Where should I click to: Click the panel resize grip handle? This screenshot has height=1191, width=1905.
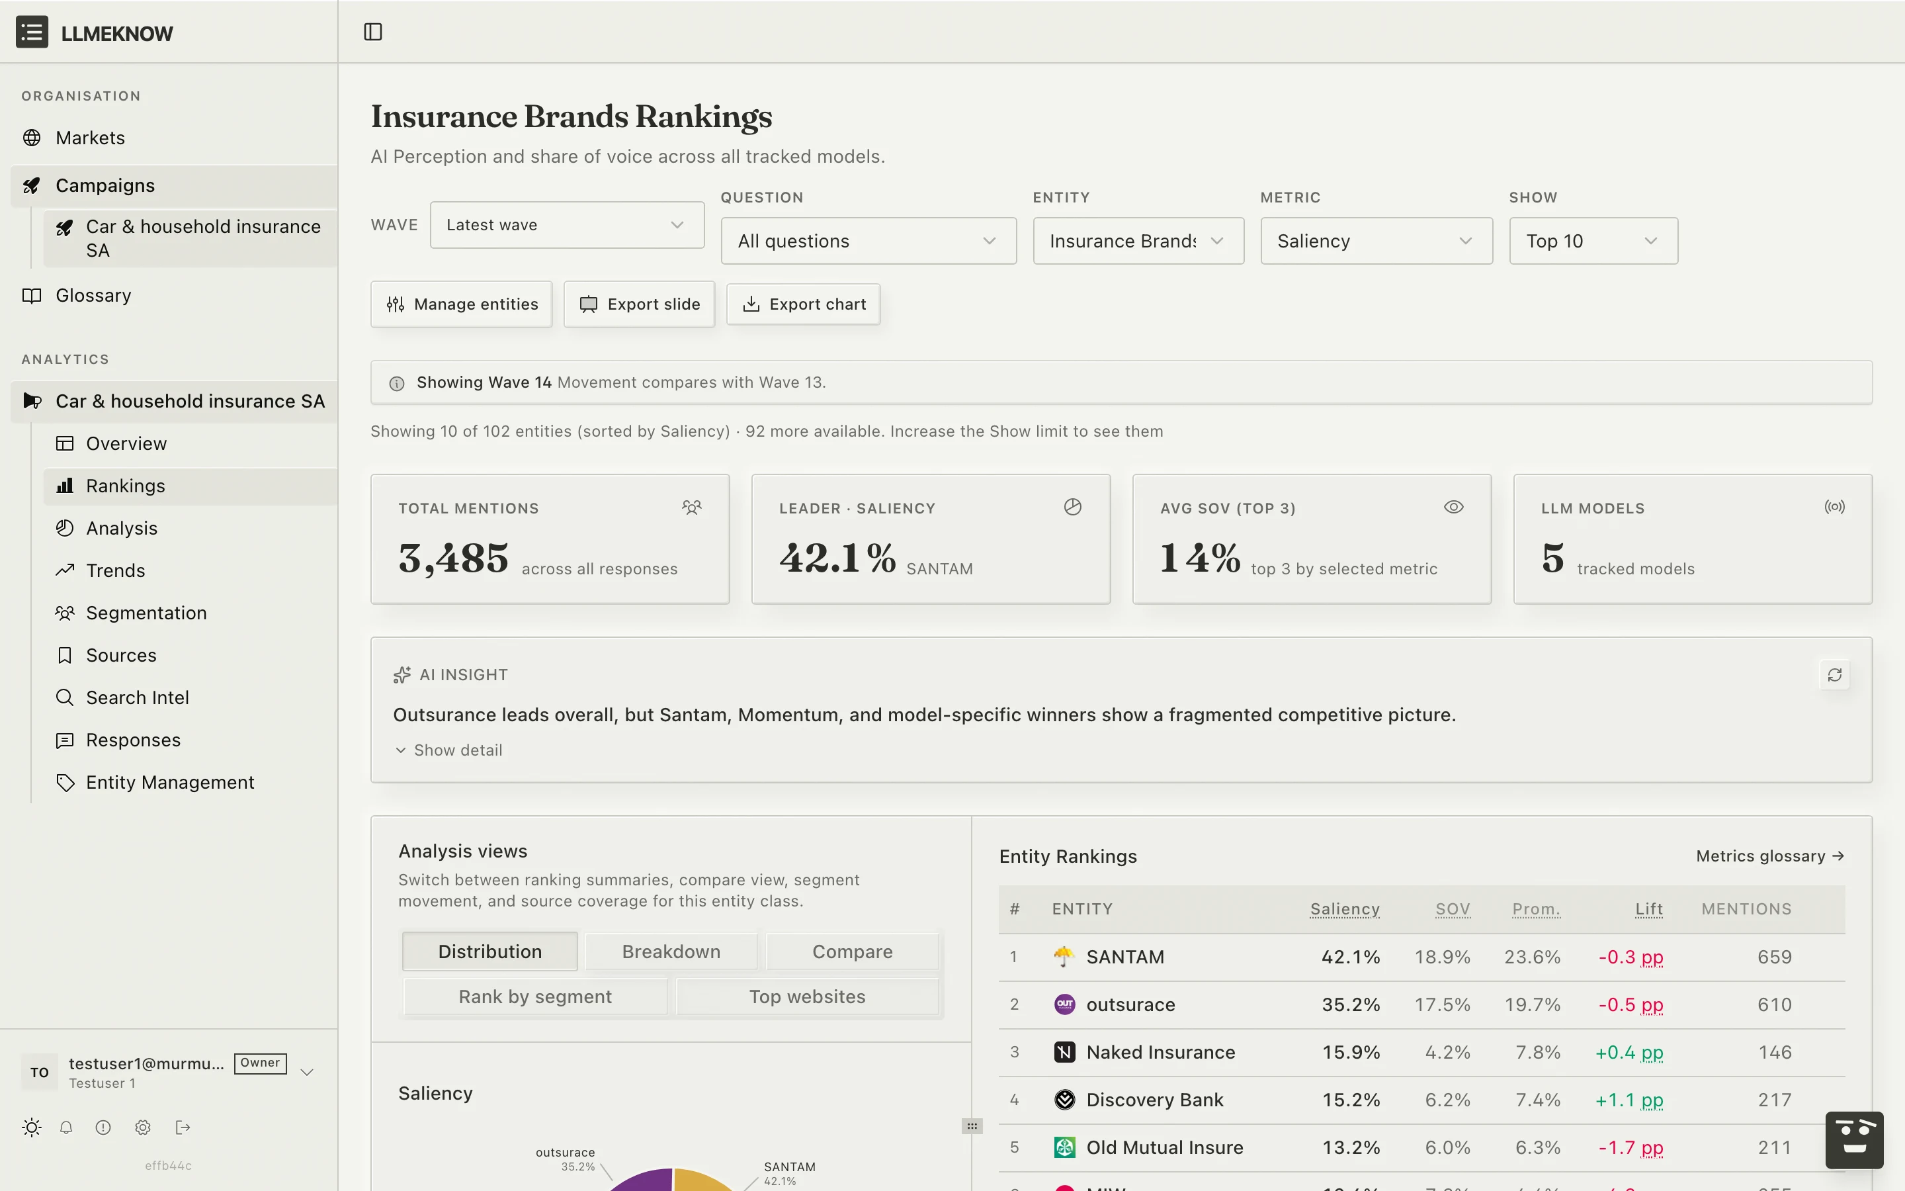[972, 1126]
